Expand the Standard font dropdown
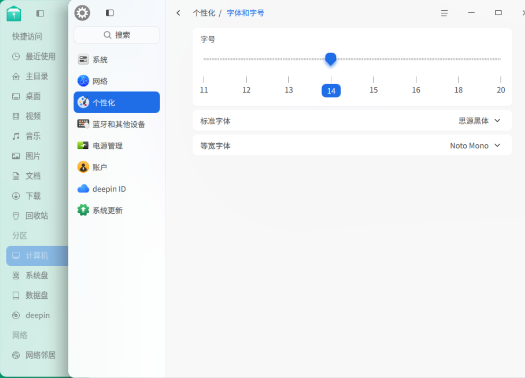The image size is (525, 378). [x=479, y=121]
